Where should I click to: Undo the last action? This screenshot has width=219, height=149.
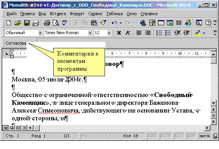pos(114,23)
